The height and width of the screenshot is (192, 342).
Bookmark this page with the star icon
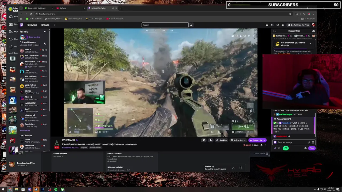(290, 14)
